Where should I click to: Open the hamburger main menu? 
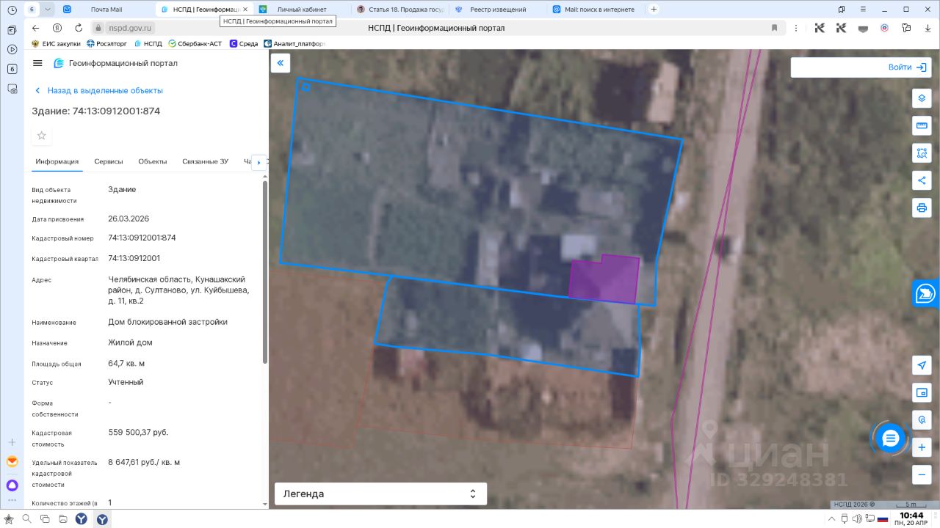click(x=38, y=63)
